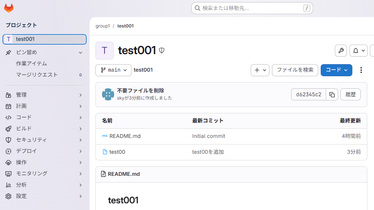This screenshot has height=210, width=374.
Task: Open the vertical three-dot actions menu
Action: pos(361,70)
